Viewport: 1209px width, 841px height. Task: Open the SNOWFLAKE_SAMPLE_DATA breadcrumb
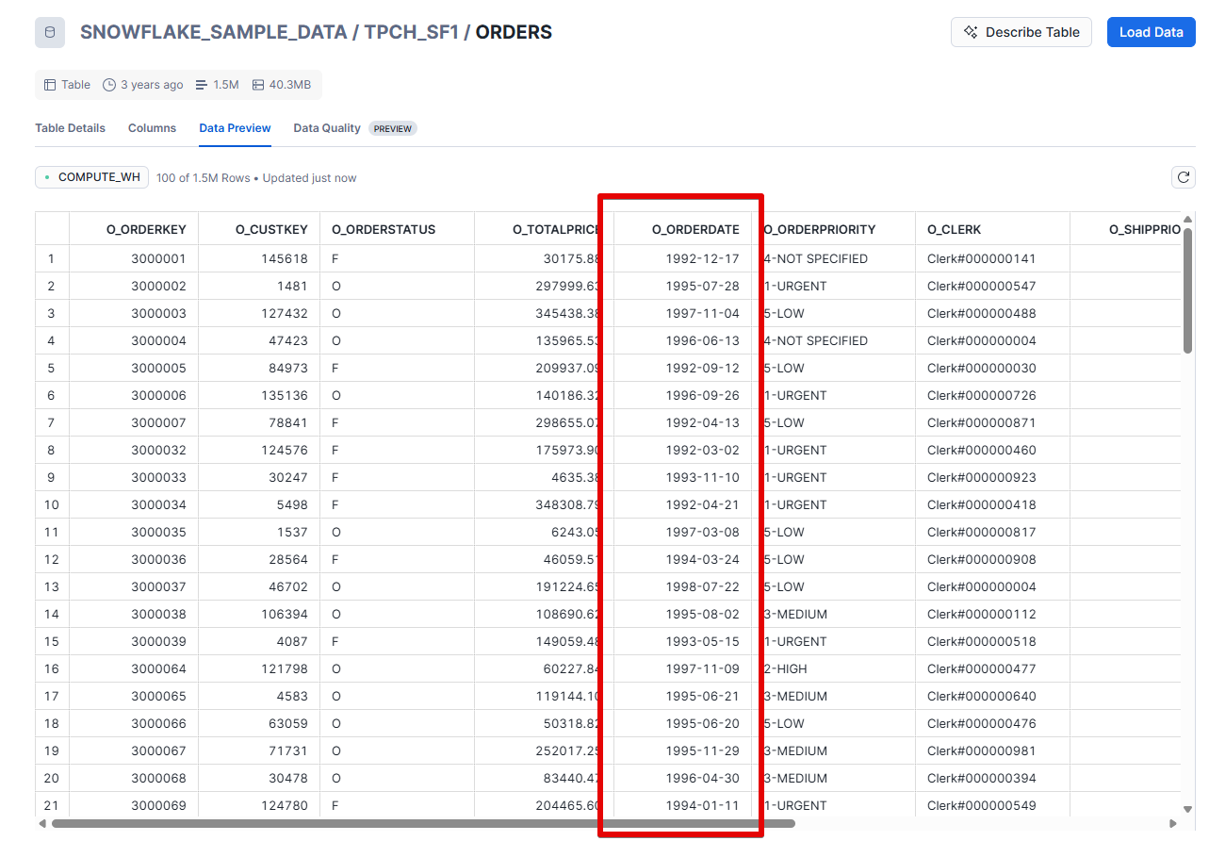tap(214, 32)
